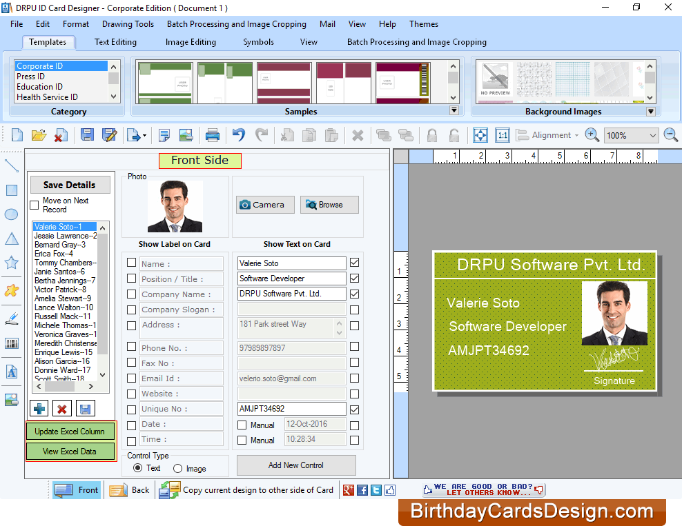Screen dimensions: 682x526
Task: Click the Redo arrow icon
Action: pyautogui.click(x=262, y=135)
